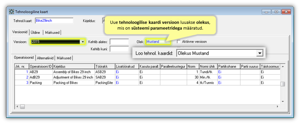Click the Kehtib kuni date field
Viewport: 300px width, 124px height.
pyautogui.click(x=119, y=49)
